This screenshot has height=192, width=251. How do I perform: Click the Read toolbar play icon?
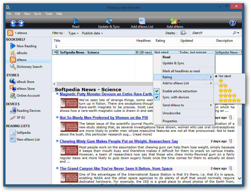pyautogui.click(x=76, y=21)
